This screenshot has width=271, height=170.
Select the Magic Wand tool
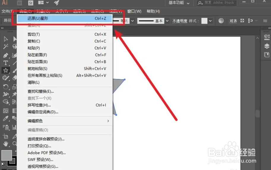pyautogui.click(x=6, y=46)
